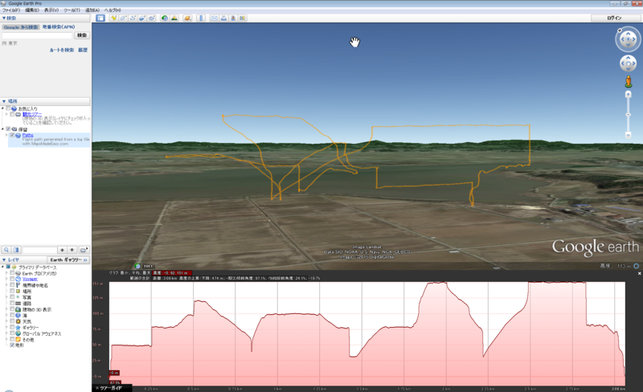Zoom in with the plus button

628,94
